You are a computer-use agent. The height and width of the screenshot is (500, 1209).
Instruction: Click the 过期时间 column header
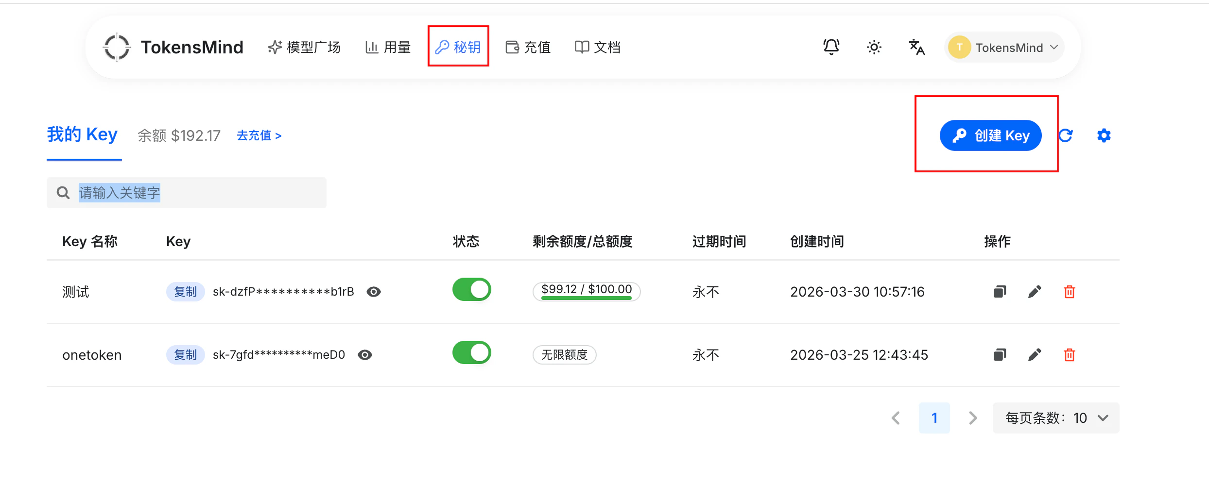pos(719,241)
